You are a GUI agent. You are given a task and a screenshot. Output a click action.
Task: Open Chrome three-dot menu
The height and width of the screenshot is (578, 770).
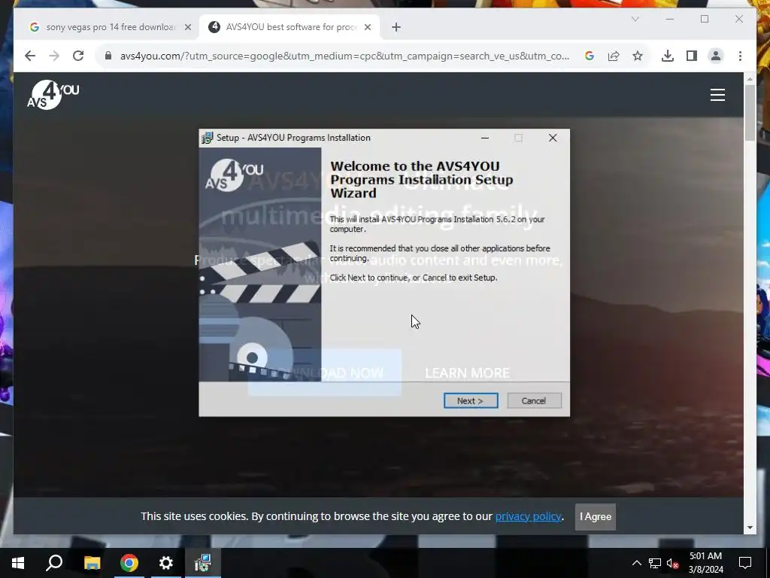pyautogui.click(x=740, y=56)
